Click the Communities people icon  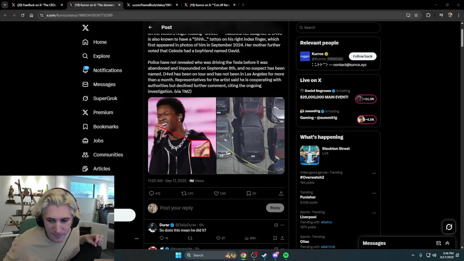(85, 155)
